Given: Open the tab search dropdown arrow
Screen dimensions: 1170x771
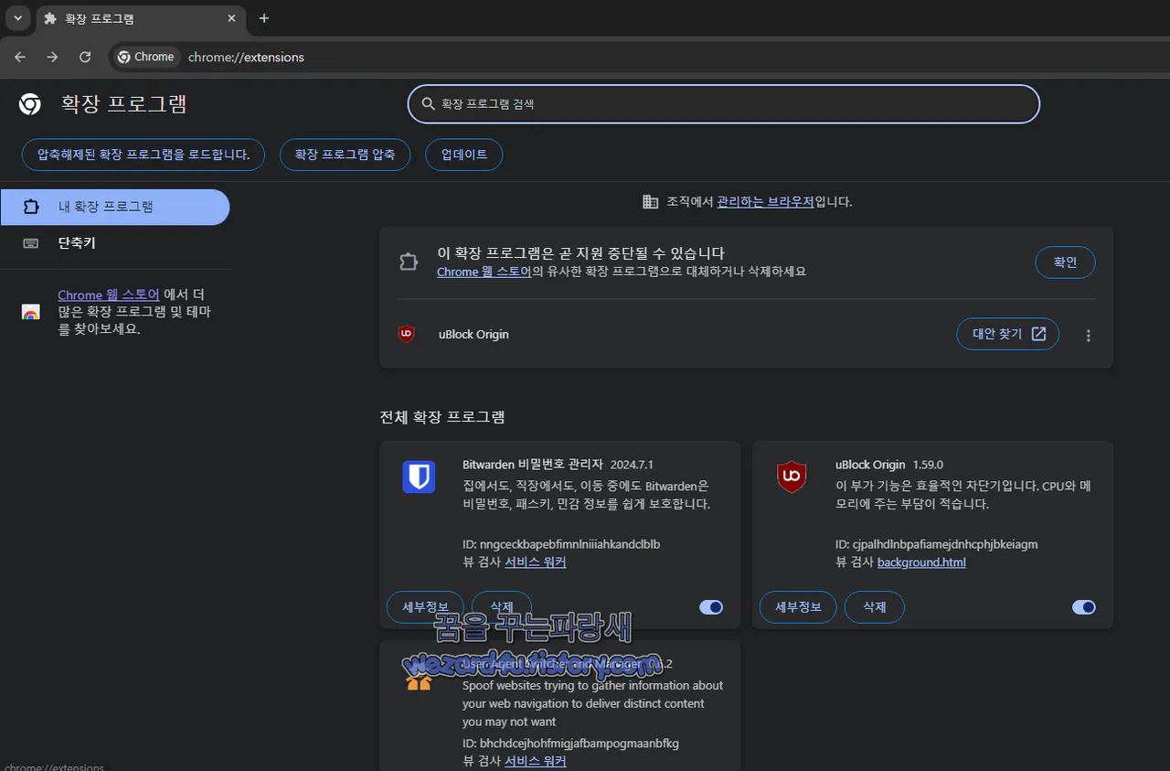Looking at the screenshot, I should [17, 18].
